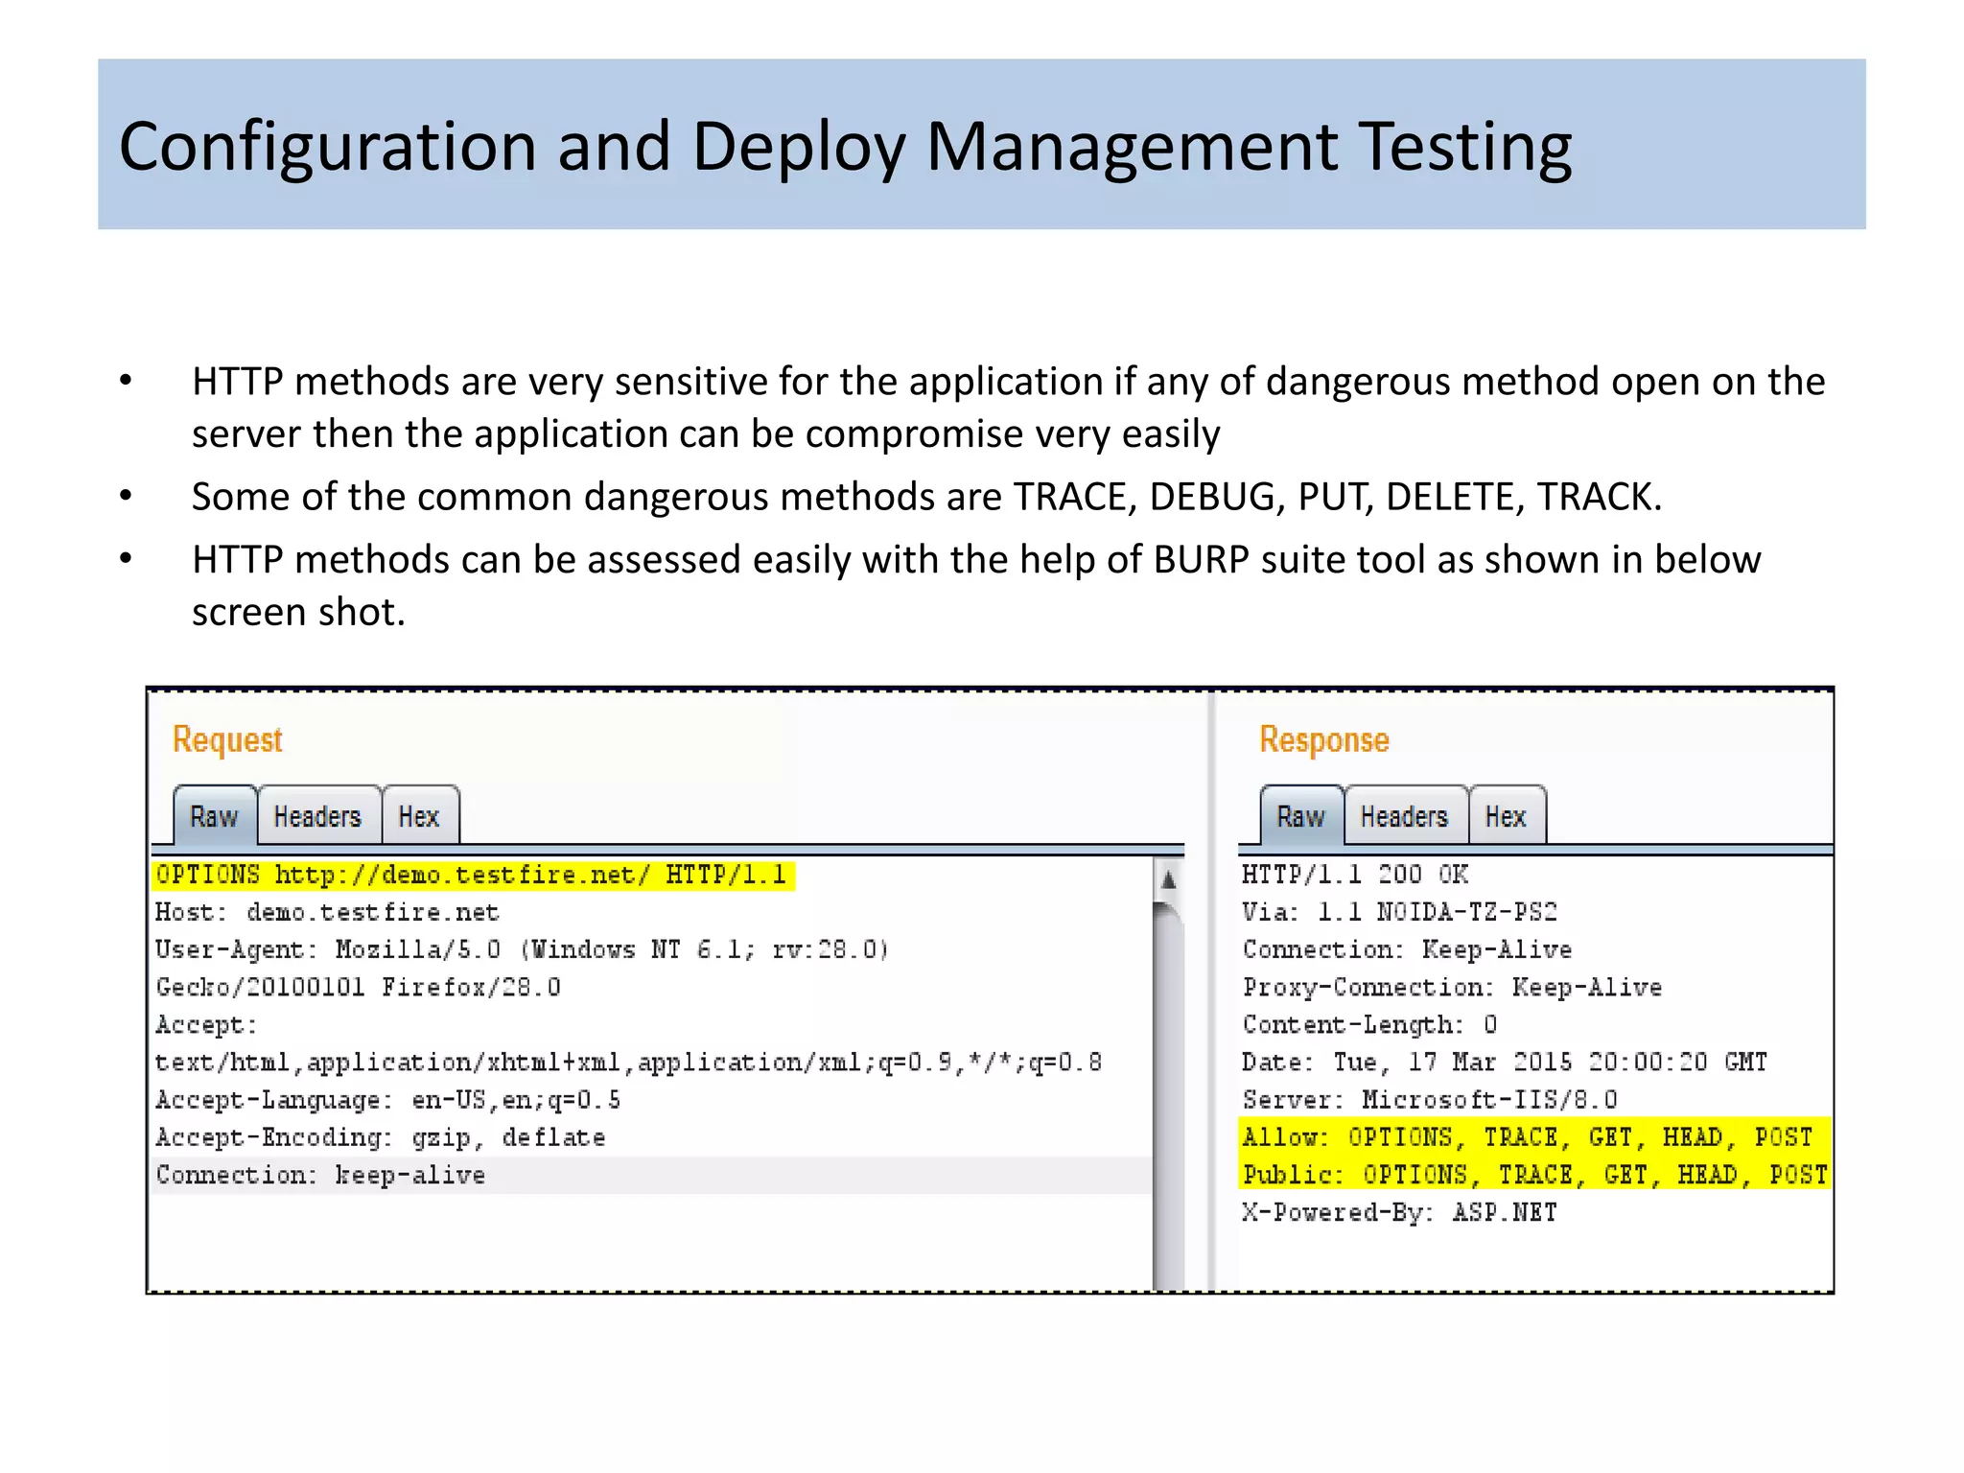
Task: Click the 'Accept:' header line
Action: 206,1025
